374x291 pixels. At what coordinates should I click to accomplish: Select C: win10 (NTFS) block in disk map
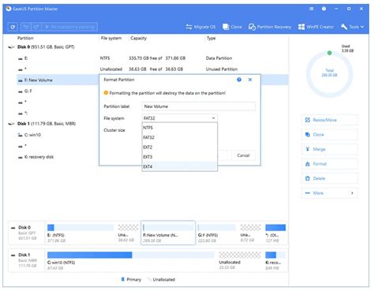click(131, 260)
